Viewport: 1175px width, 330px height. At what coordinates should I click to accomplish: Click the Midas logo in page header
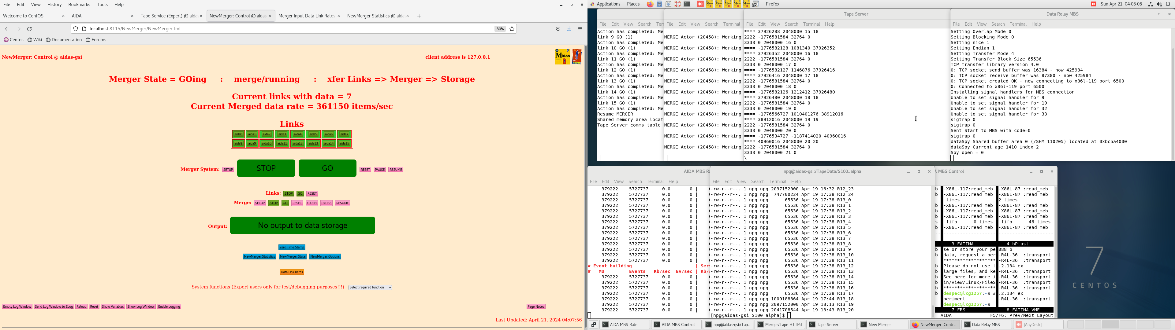pos(562,57)
